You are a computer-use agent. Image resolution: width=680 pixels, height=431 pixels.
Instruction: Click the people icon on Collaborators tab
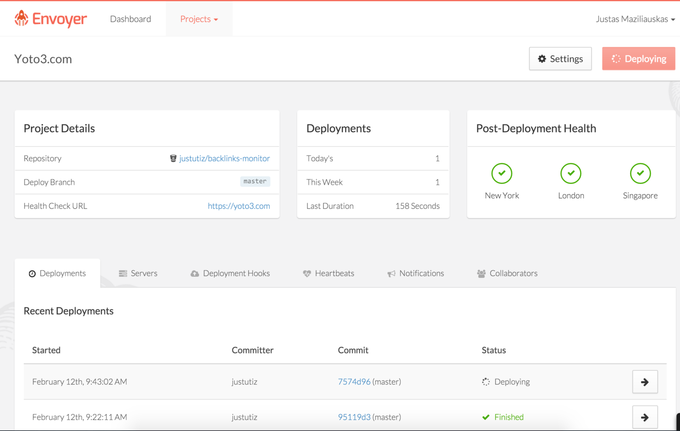[481, 273]
